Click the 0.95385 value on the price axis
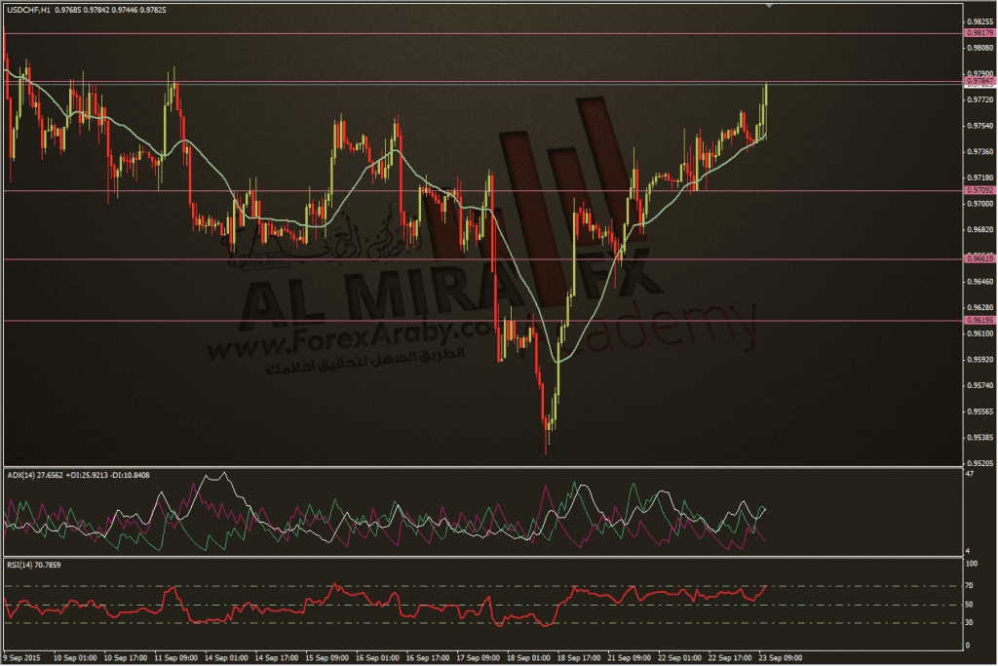998x666 pixels. [x=980, y=438]
